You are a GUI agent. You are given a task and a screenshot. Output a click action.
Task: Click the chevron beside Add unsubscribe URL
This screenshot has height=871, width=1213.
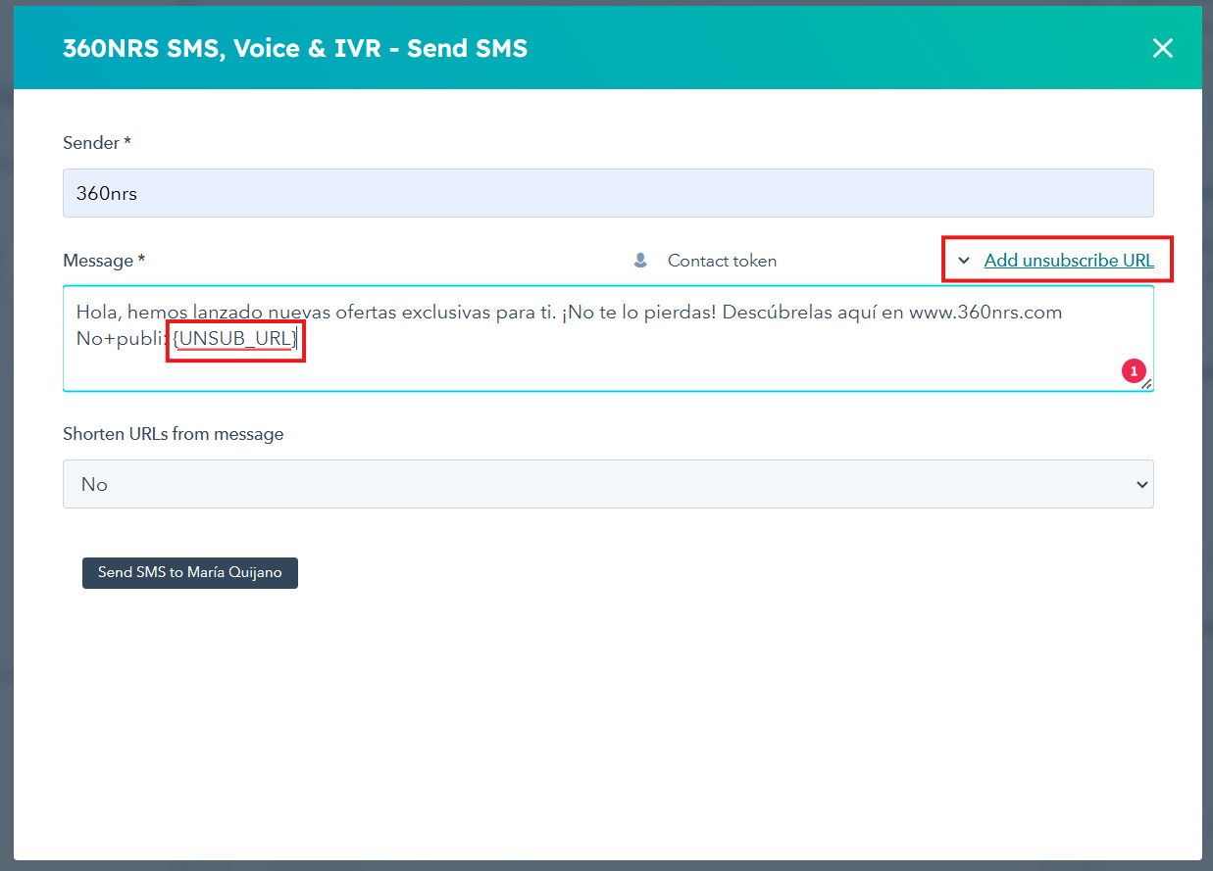coord(964,261)
